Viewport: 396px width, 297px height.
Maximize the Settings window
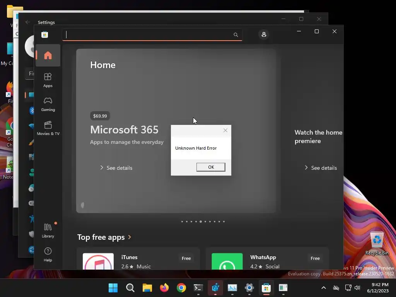point(301,19)
